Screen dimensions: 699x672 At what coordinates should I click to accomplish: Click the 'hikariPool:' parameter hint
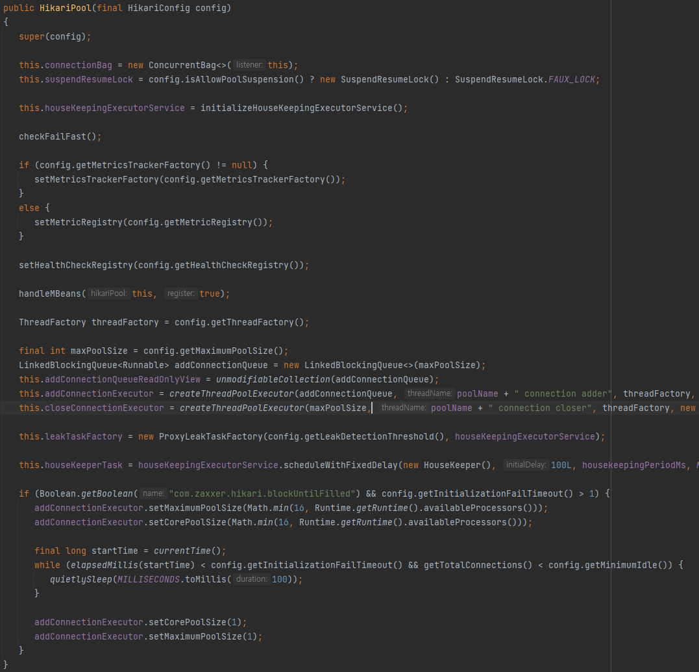pos(109,293)
